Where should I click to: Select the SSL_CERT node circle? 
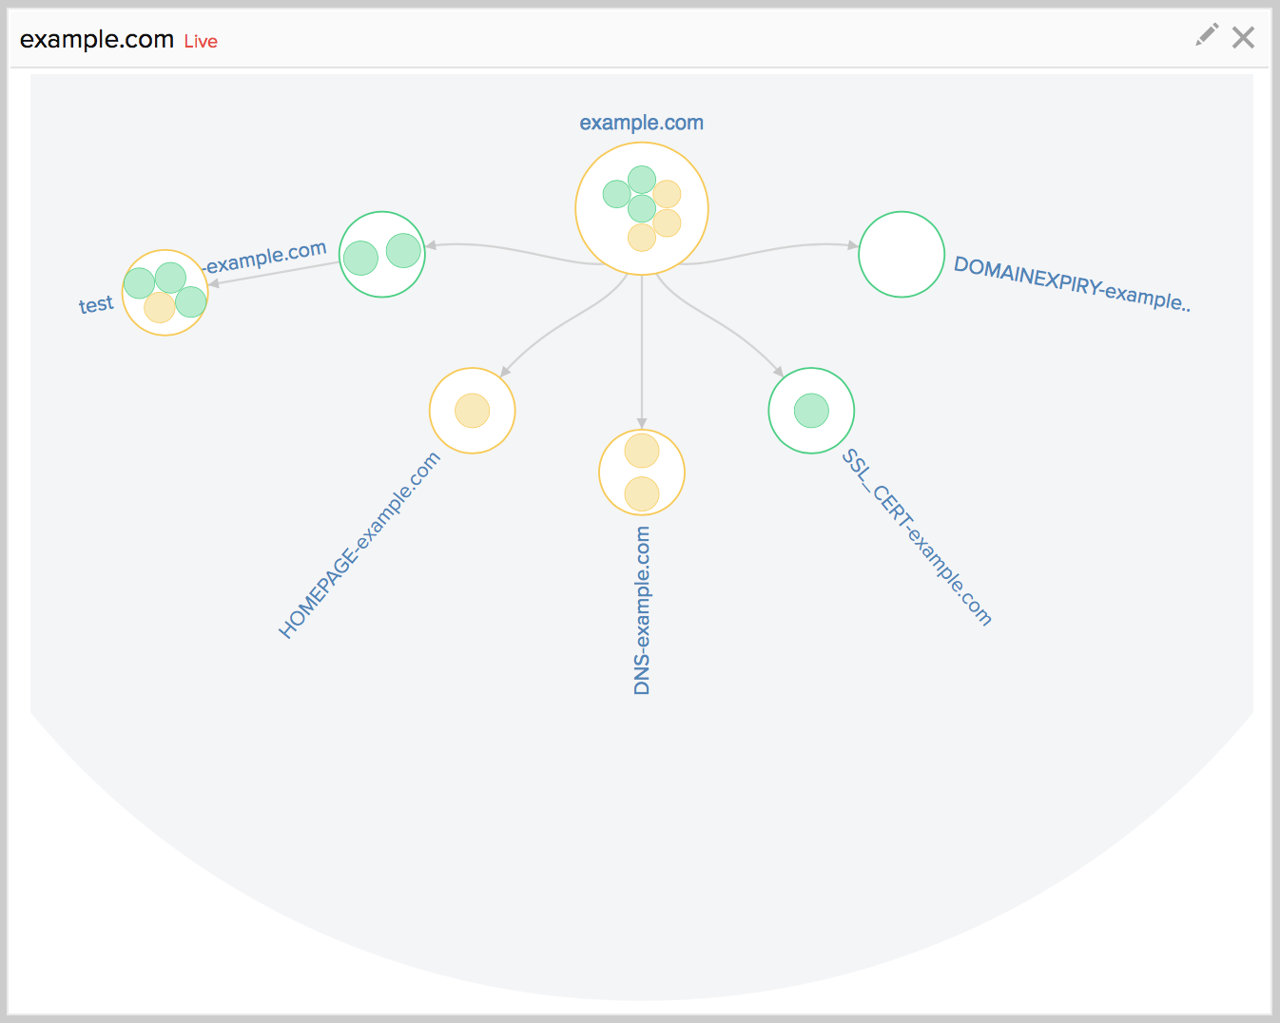click(811, 411)
